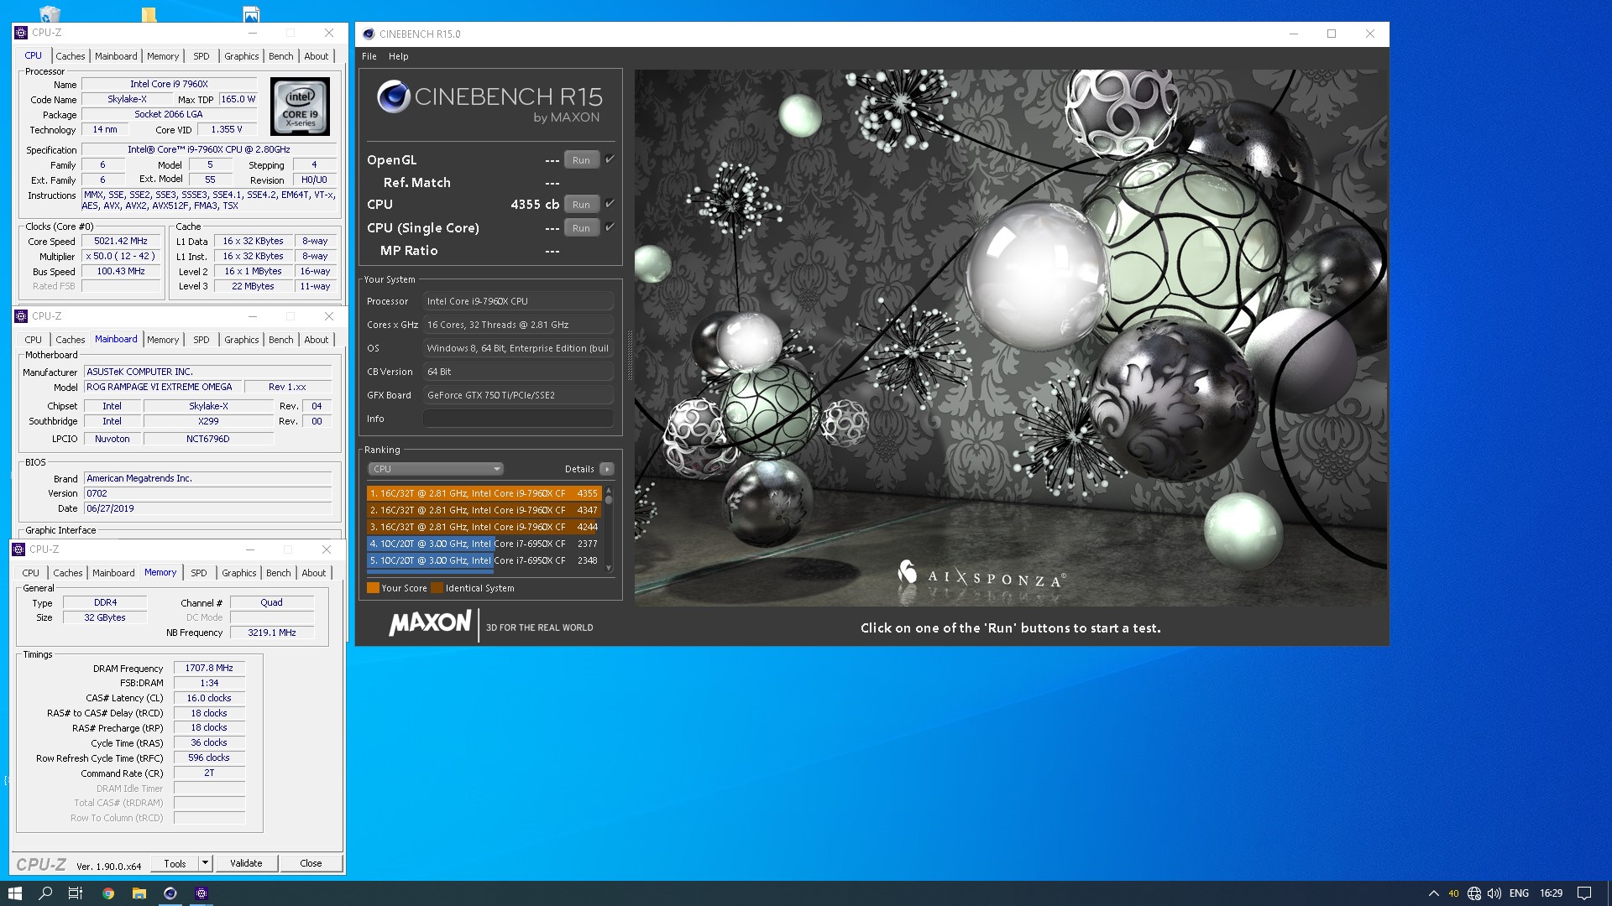Click Processor field Intel Core i9-7960X CPU

(x=518, y=301)
